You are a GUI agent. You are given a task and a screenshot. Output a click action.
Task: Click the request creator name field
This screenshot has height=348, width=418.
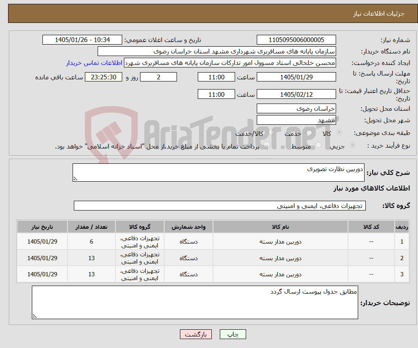click(230, 63)
